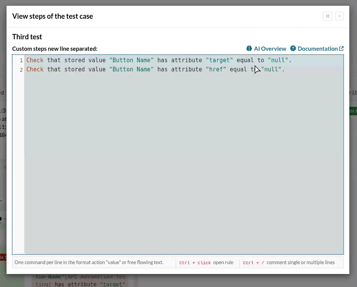Click the "href" attribute string on line 2
The width and height of the screenshot is (357, 287).
216,69
